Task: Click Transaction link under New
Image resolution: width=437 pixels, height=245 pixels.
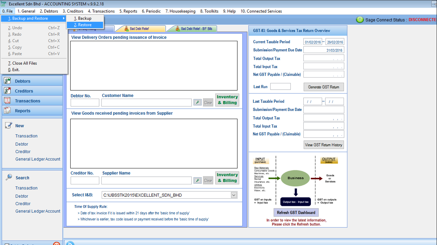Action: click(x=27, y=136)
